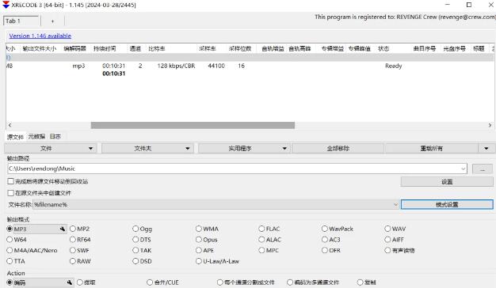
Task: Toggle move source files to recycle bin checkbox
Action: click(11, 181)
